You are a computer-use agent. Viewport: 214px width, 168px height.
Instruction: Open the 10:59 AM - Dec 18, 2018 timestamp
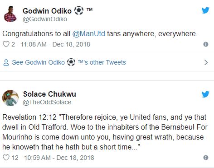pyautogui.click(x=59, y=158)
